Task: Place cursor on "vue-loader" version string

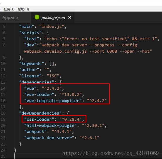Action: pyautogui.click(x=71, y=95)
